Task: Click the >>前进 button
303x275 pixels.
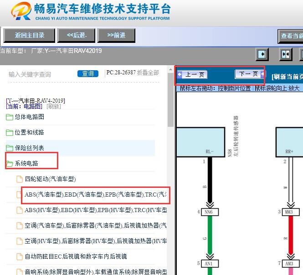Action: (116, 36)
